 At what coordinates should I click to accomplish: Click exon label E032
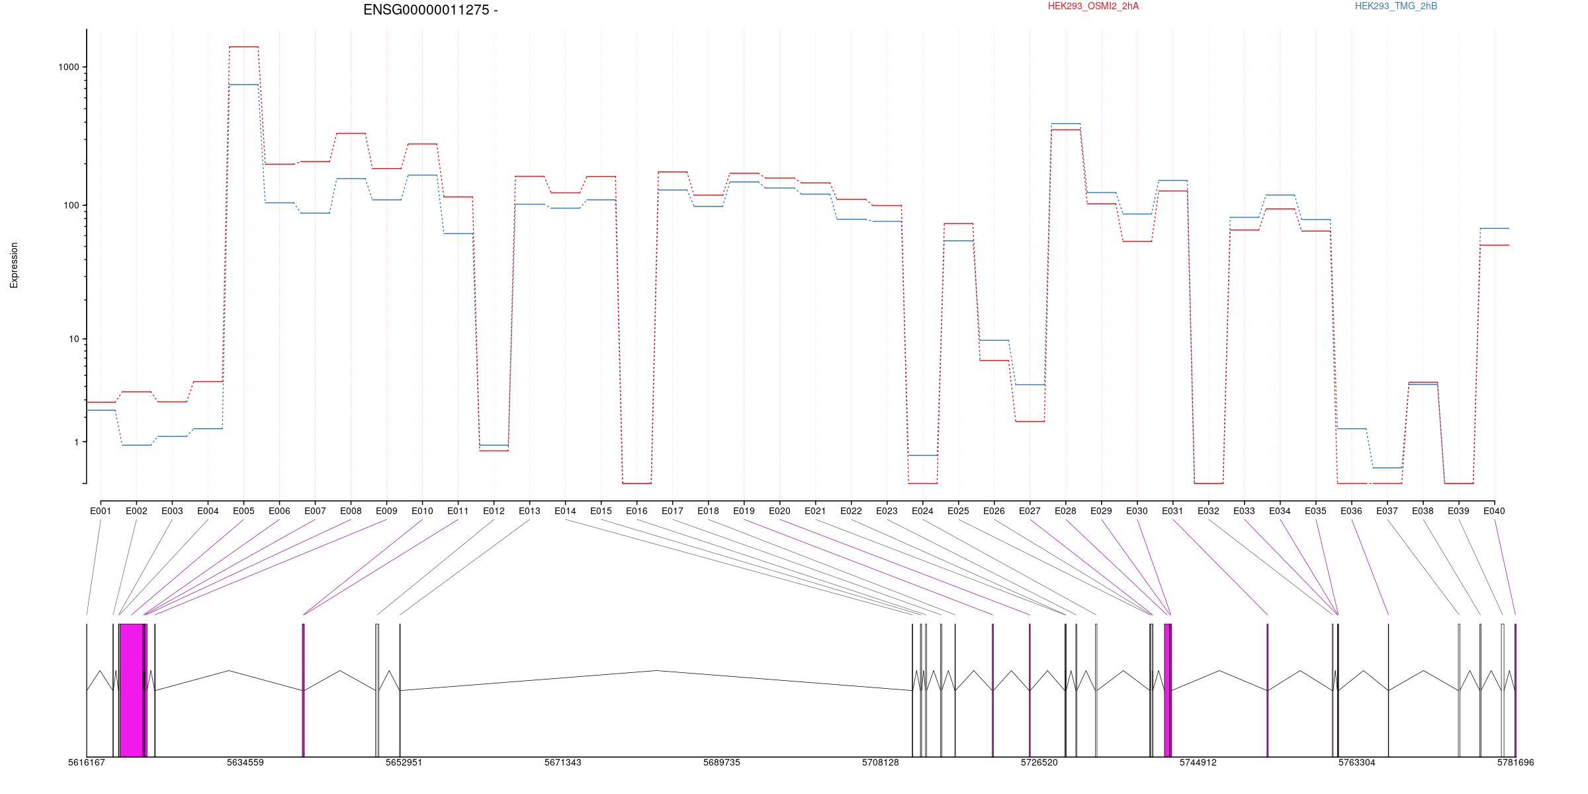(1208, 511)
